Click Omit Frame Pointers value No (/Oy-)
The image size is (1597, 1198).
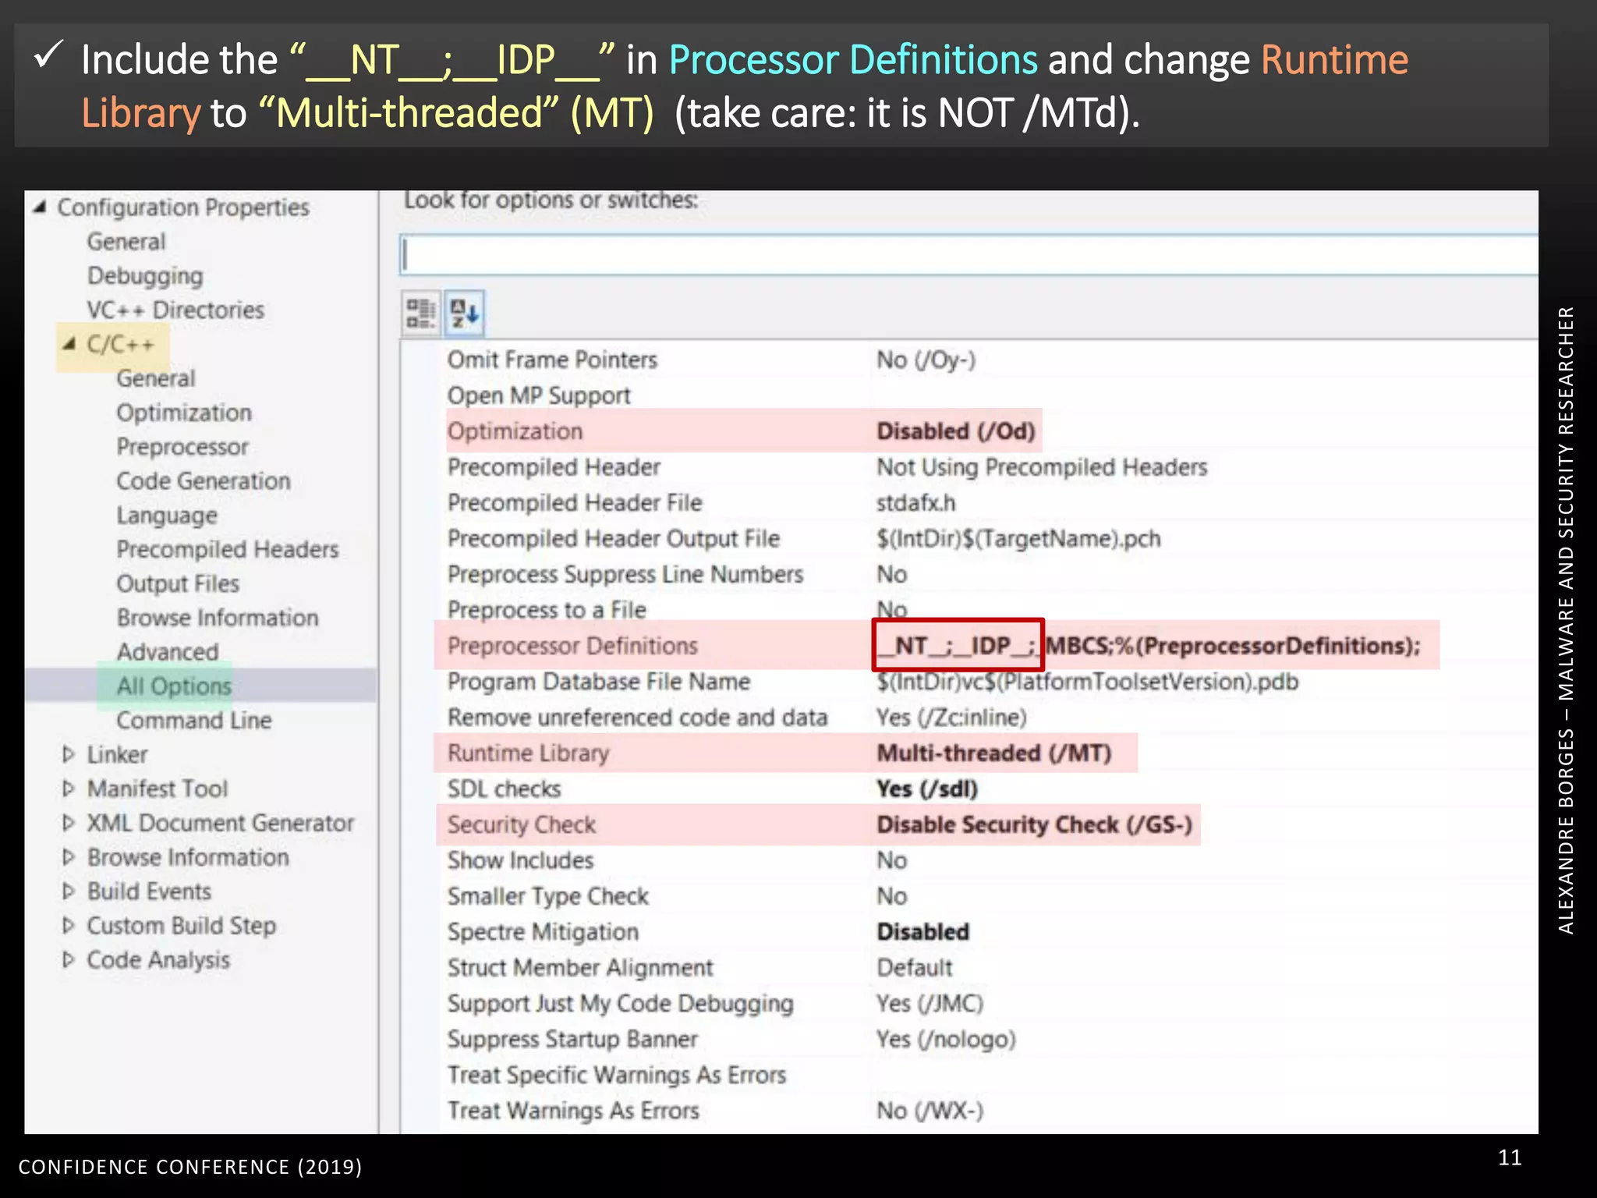pyautogui.click(x=926, y=360)
